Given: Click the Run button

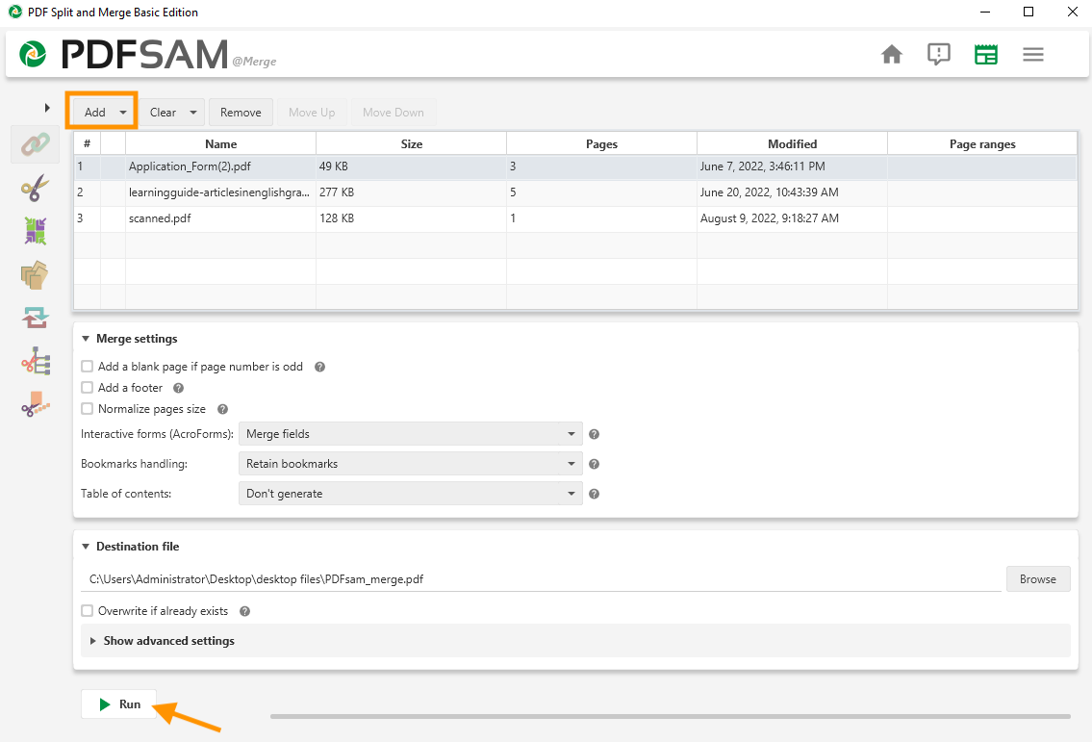Looking at the screenshot, I should coord(119,704).
